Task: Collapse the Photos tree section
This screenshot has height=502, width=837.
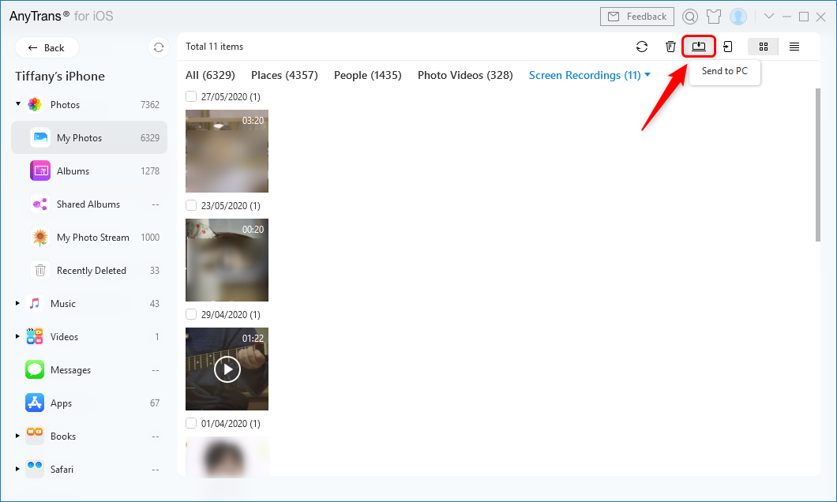Action: point(18,104)
